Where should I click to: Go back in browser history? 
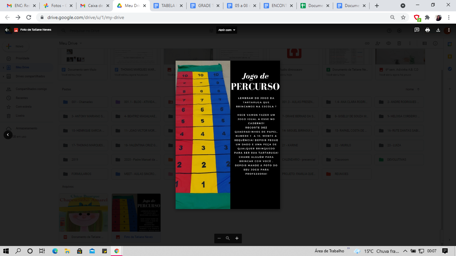(x=7, y=17)
